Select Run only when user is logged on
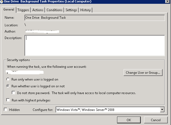 click(x=8, y=80)
